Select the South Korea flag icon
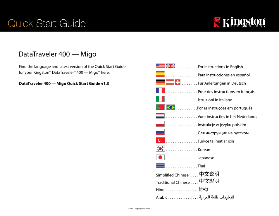The width and height of the screenshot is (279, 216). point(160,148)
